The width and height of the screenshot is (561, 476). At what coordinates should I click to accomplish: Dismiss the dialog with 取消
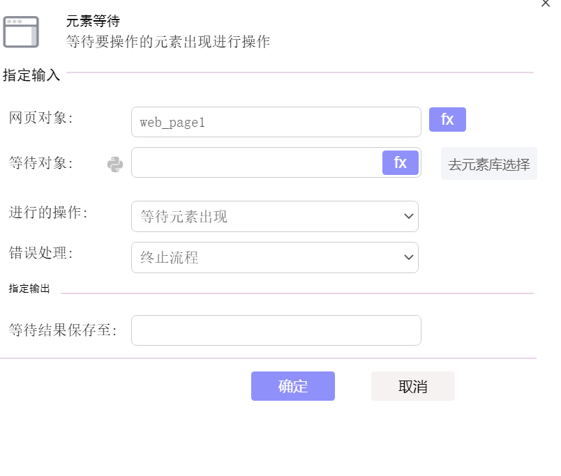point(413,386)
